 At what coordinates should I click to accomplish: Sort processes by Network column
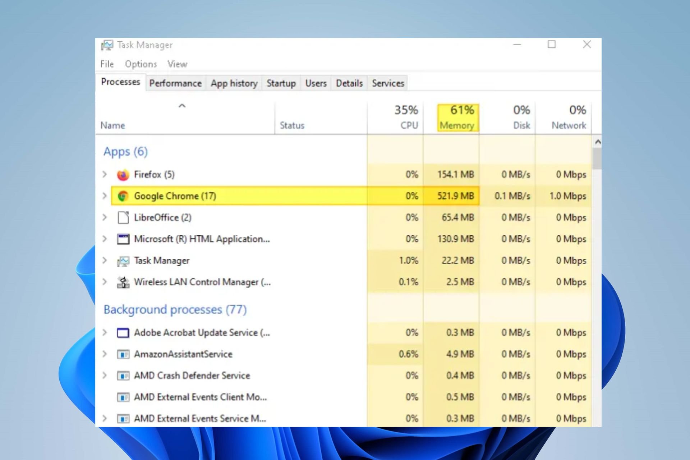(563, 119)
